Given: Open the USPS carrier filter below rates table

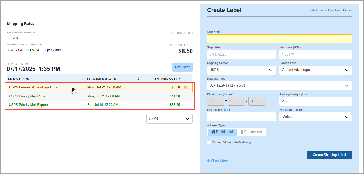Looking at the screenshot, I should point(169,119).
